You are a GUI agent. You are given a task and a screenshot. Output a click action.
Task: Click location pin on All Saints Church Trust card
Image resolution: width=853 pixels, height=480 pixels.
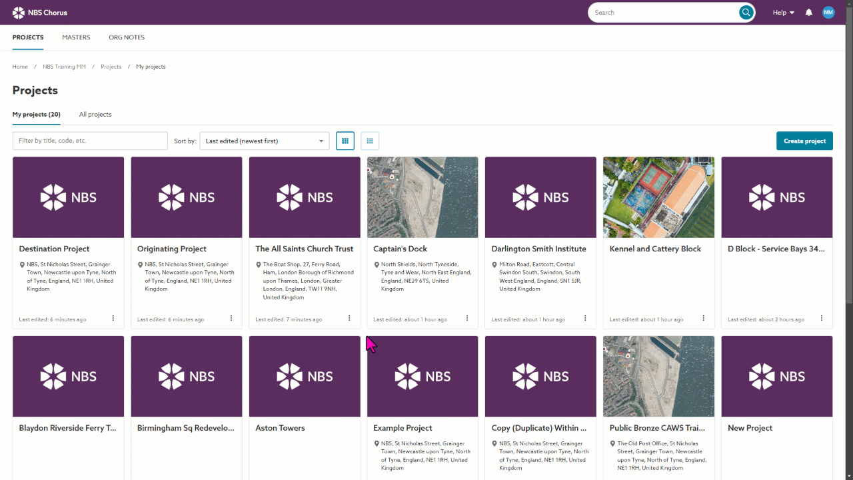tap(258, 265)
